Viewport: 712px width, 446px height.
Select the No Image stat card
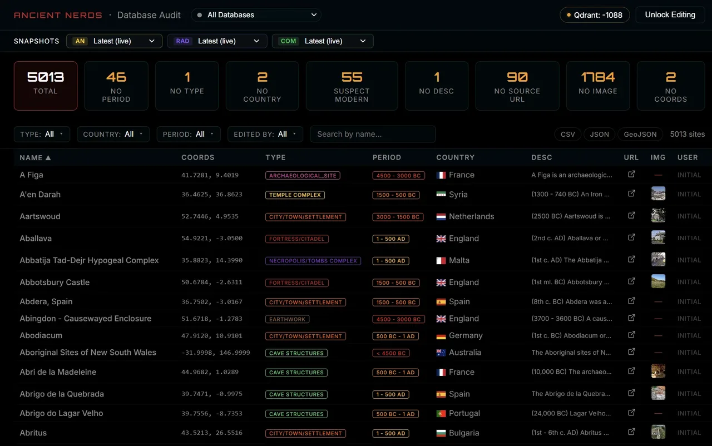598,86
